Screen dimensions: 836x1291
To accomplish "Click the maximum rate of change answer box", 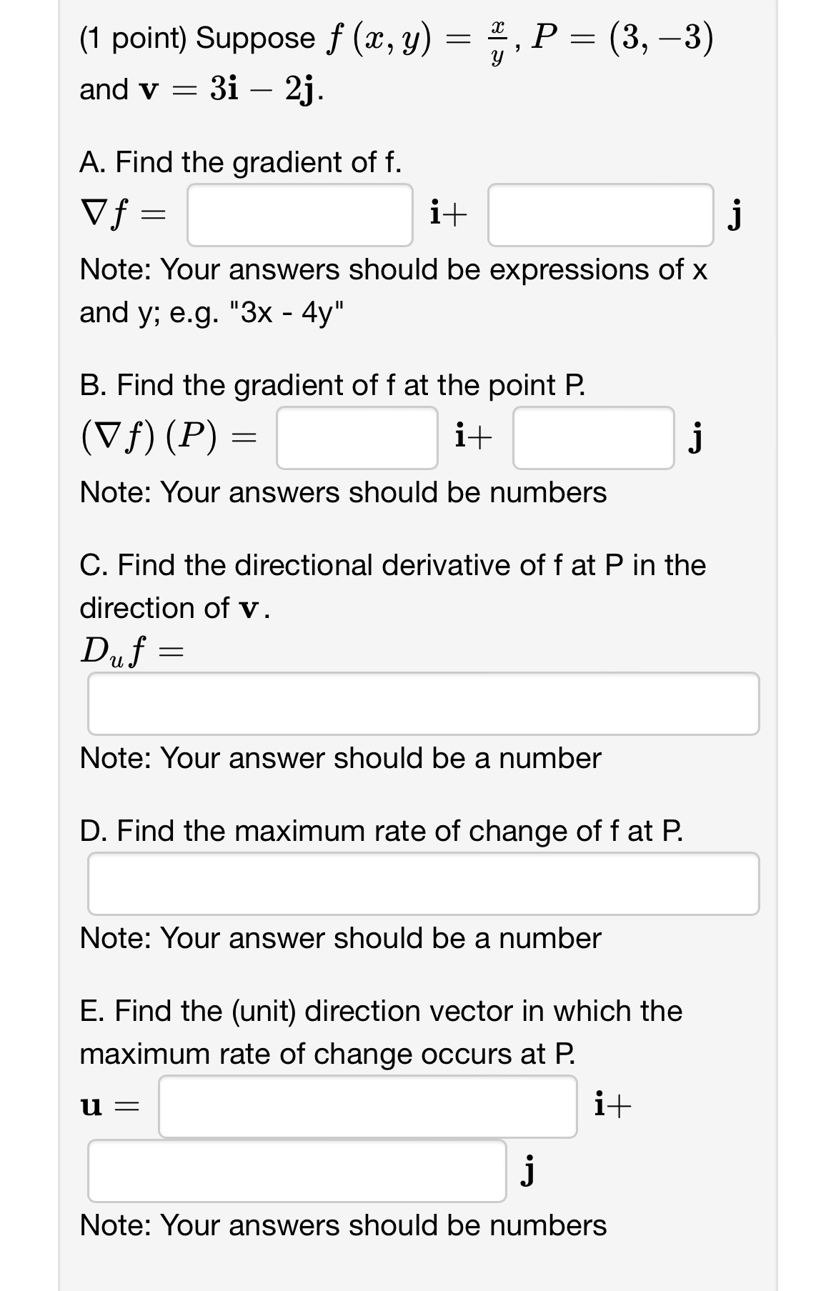I will [423, 884].
